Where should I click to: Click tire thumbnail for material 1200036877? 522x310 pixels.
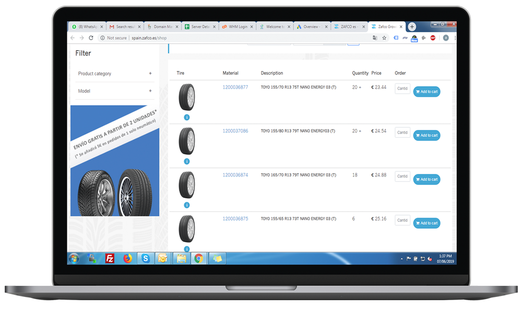click(187, 97)
